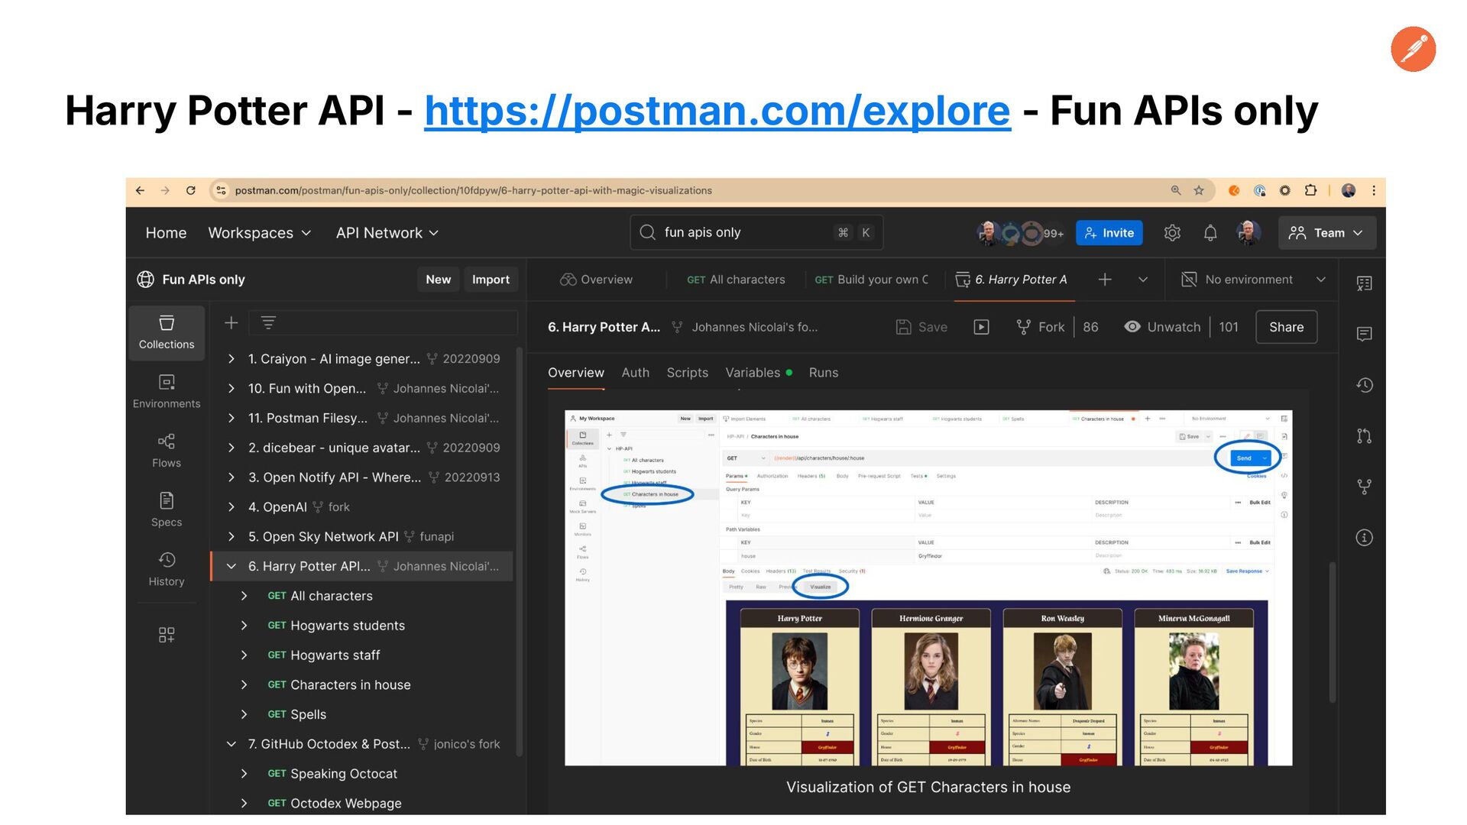Open the browser three-dot menu
Screen dimensions: 1467x825
pos(1374,190)
